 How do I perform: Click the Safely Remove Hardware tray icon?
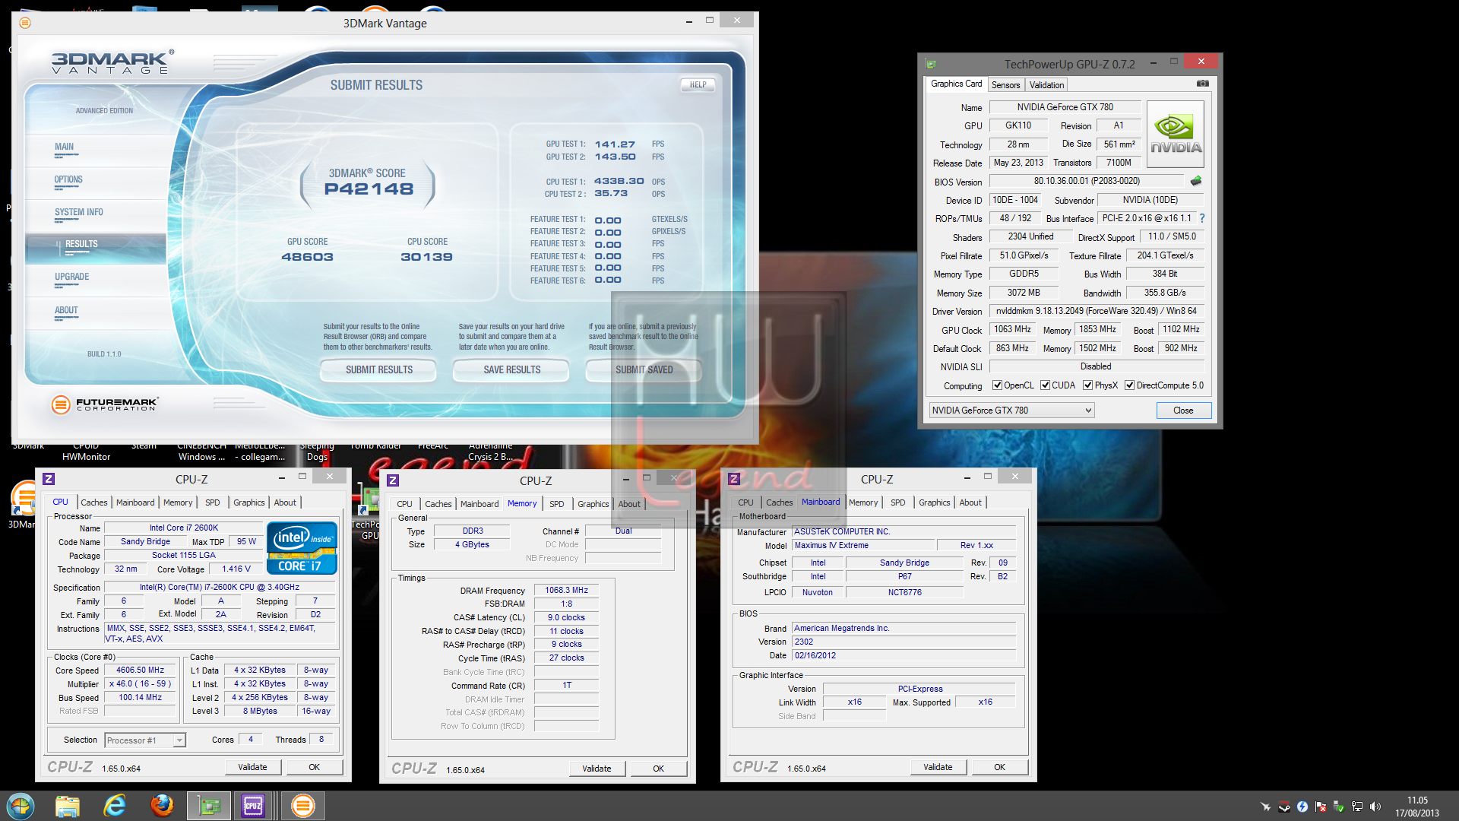coord(1339,807)
